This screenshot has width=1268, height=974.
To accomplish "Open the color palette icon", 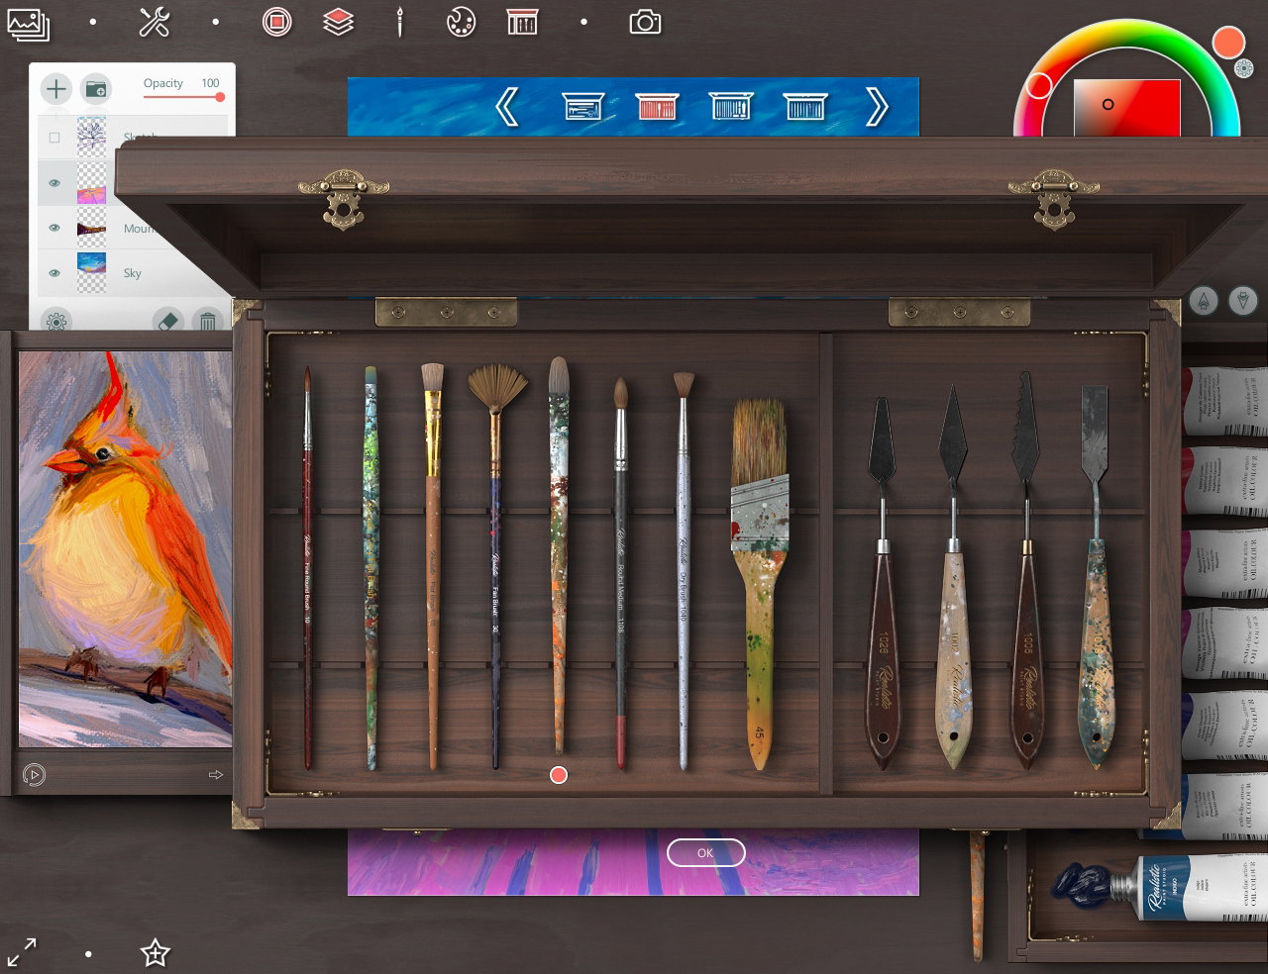I will tap(462, 22).
